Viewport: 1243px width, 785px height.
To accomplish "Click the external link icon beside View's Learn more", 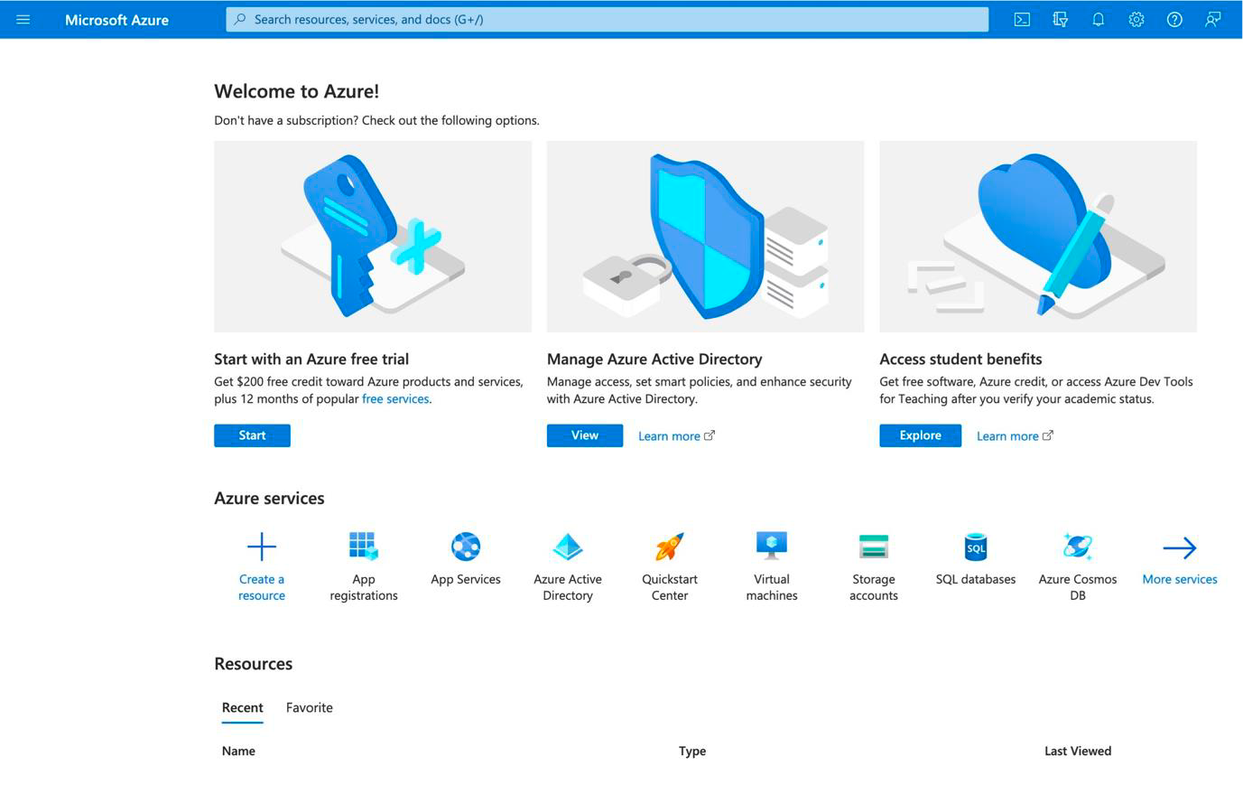I will click(710, 435).
